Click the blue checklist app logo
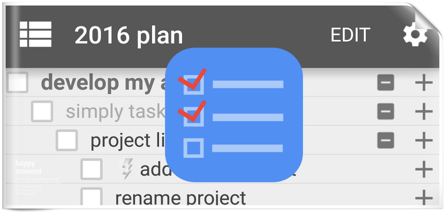Image resolution: width=445 pixels, height=217 pixels. [x=234, y=115]
